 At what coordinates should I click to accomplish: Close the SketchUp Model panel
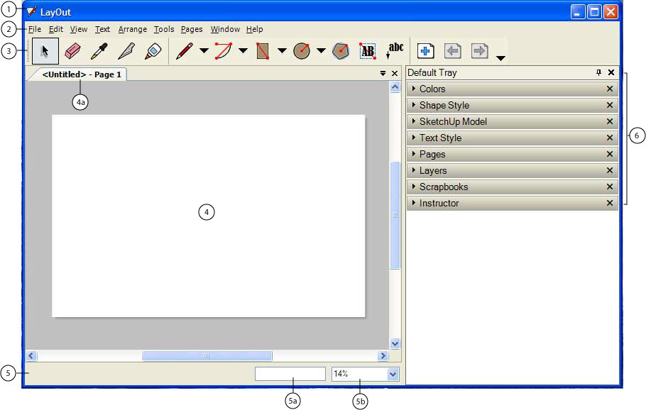[x=610, y=121]
